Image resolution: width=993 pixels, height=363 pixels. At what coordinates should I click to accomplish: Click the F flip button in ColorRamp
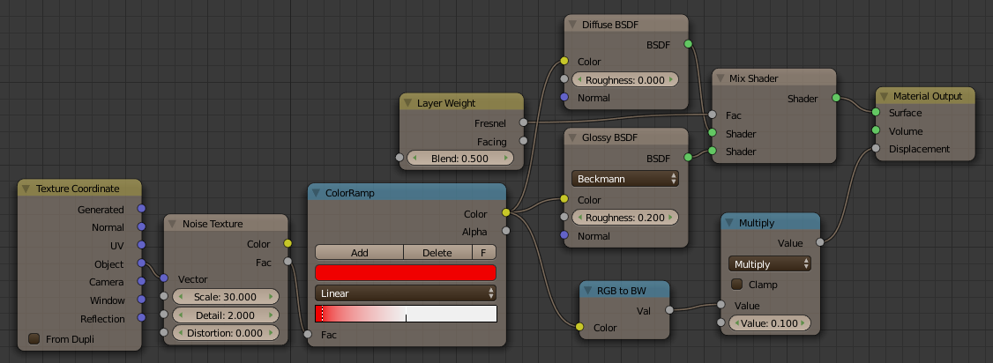tap(484, 252)
